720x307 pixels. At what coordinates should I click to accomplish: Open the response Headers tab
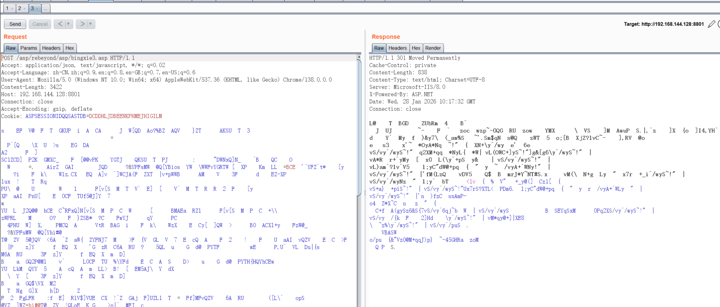point(397,48)
